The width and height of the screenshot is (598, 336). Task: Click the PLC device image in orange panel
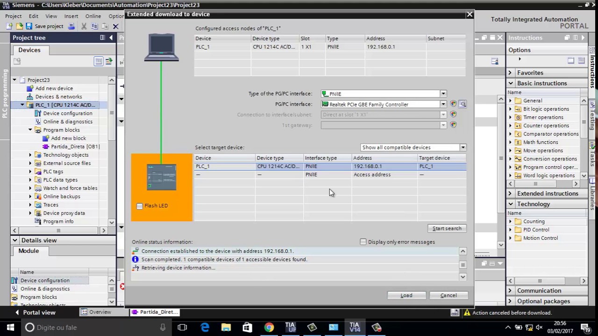162,177
